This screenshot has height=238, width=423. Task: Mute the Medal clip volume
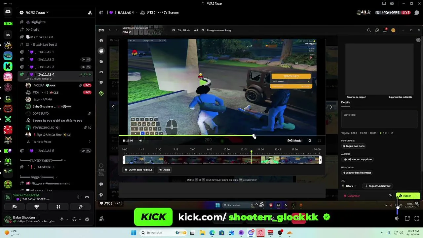point(140,141)
